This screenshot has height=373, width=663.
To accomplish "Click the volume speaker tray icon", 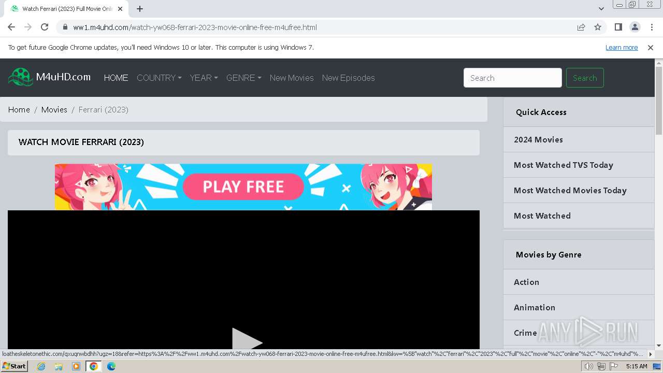I will 588,366.
